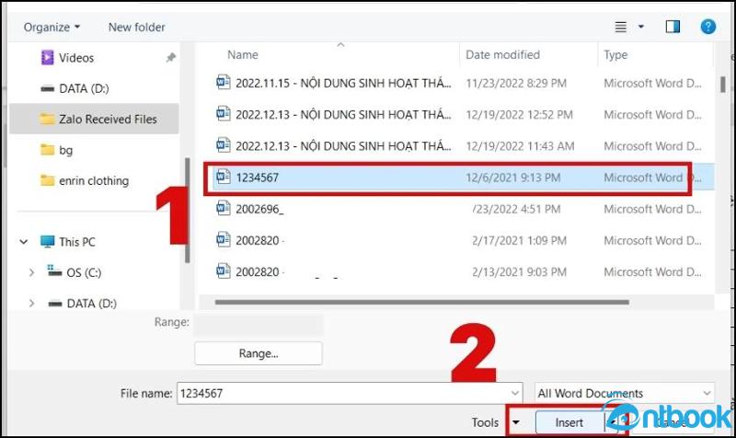
Task: Open the Tools dropdown menu
Action: (497, 422)
